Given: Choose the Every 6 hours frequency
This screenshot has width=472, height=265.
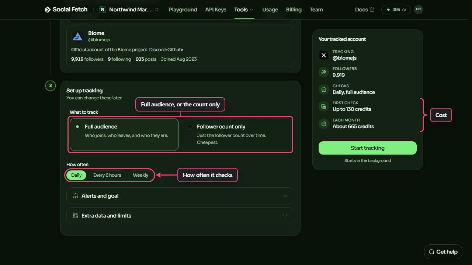Looking at the screenshot, I should click(107, 175).
